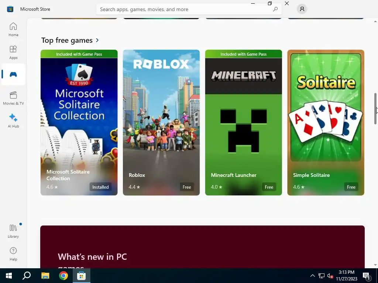
Task: Click the Minecraft Launcher title text
Action: tap(234, 175)
